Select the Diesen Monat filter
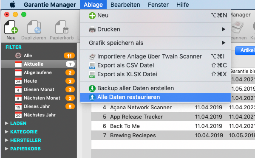Screen dimensions: 255x158 [39, 89]
